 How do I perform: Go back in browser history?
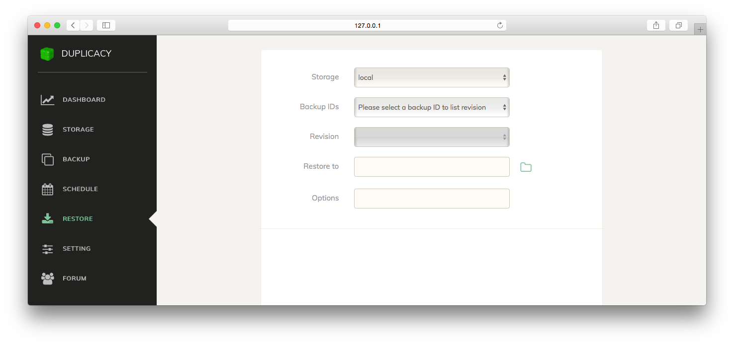[73, 25]
